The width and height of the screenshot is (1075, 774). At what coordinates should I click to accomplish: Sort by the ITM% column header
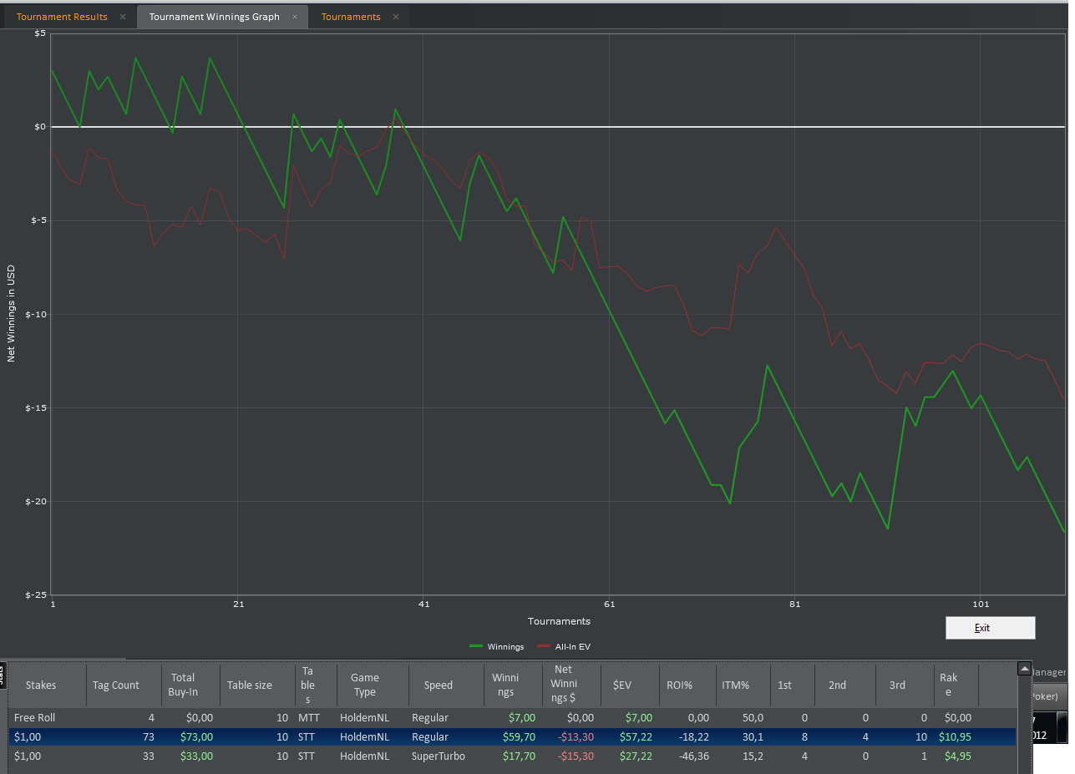(x=736, y=685)
